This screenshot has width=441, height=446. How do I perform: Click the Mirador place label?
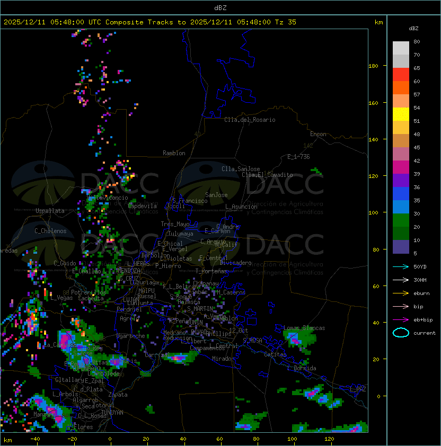(223, 359)
